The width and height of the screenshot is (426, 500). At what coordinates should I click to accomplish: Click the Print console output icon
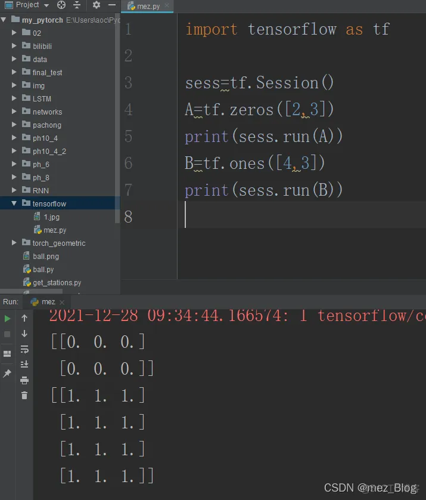tap(24, 380)
